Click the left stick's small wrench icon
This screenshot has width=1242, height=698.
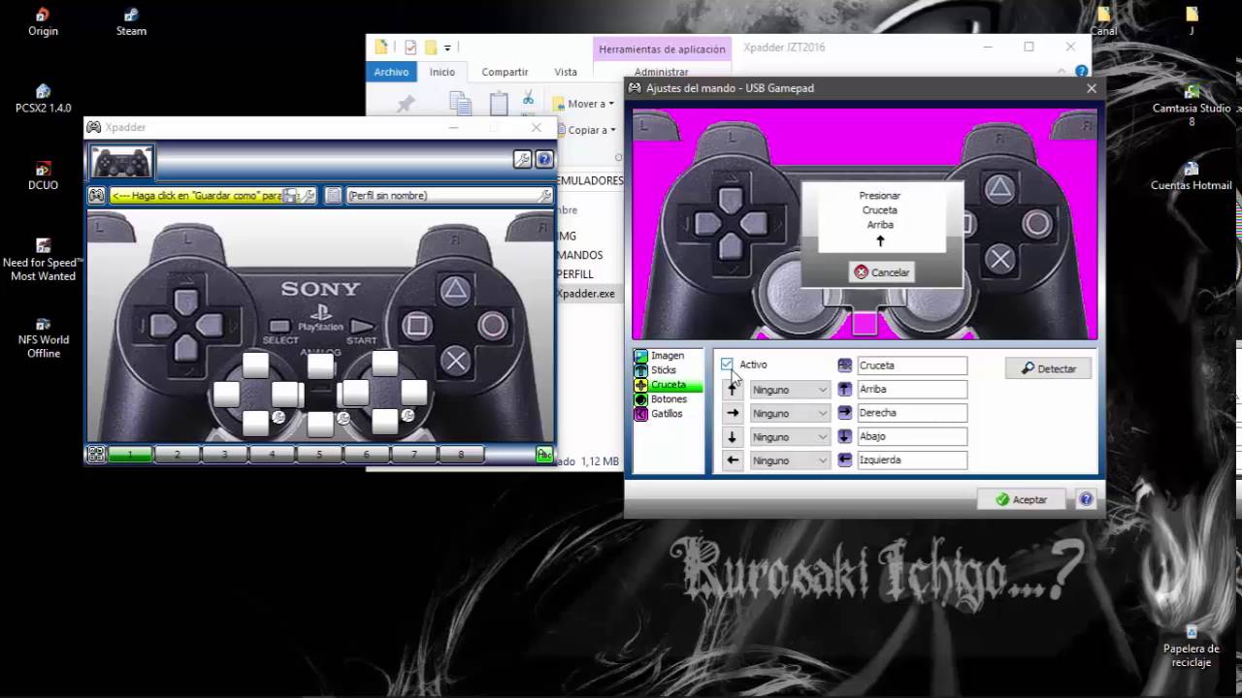(278, 417)
